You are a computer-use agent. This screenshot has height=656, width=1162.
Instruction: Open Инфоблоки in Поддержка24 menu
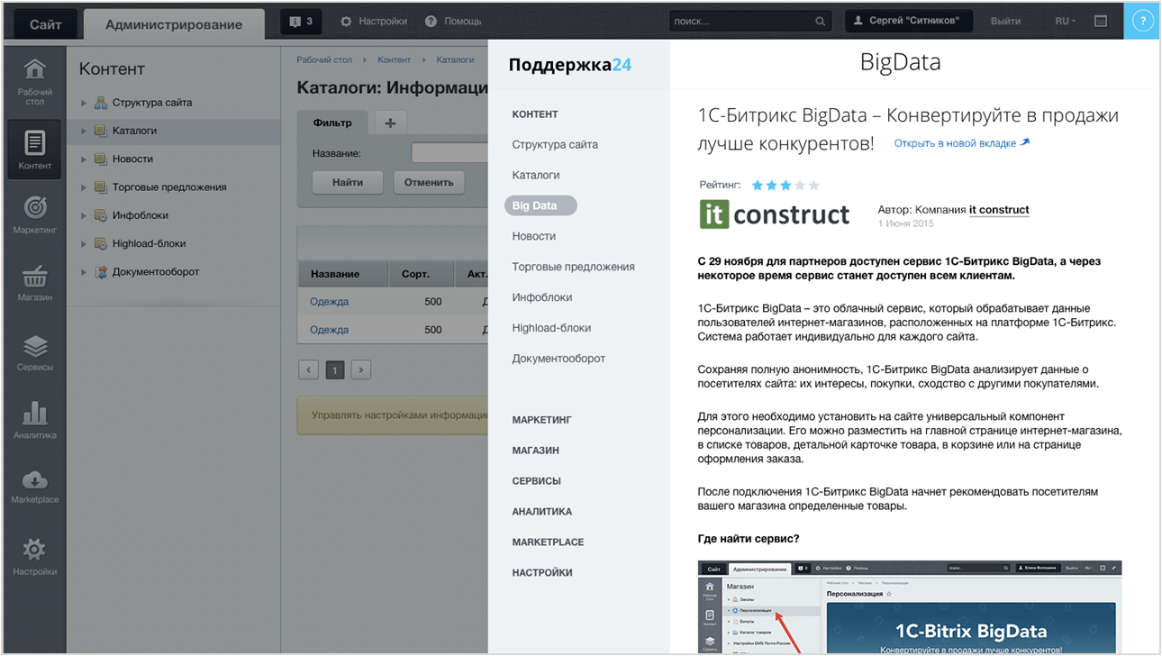[542, 297]
